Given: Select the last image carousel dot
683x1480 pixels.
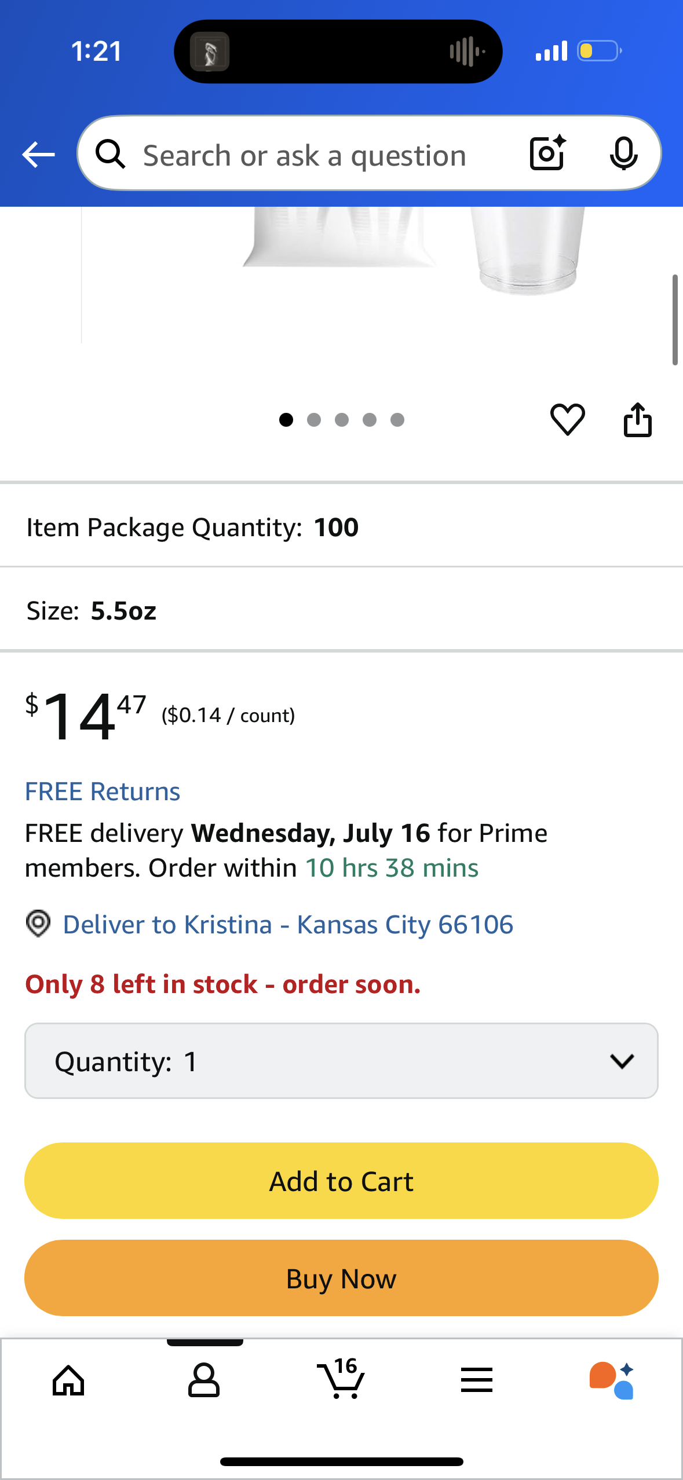Looking at the screenshot, I should 397,420.
